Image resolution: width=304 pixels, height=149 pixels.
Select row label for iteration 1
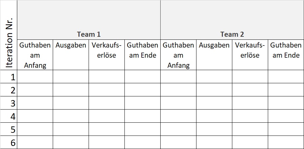click(x=13, y=77)
